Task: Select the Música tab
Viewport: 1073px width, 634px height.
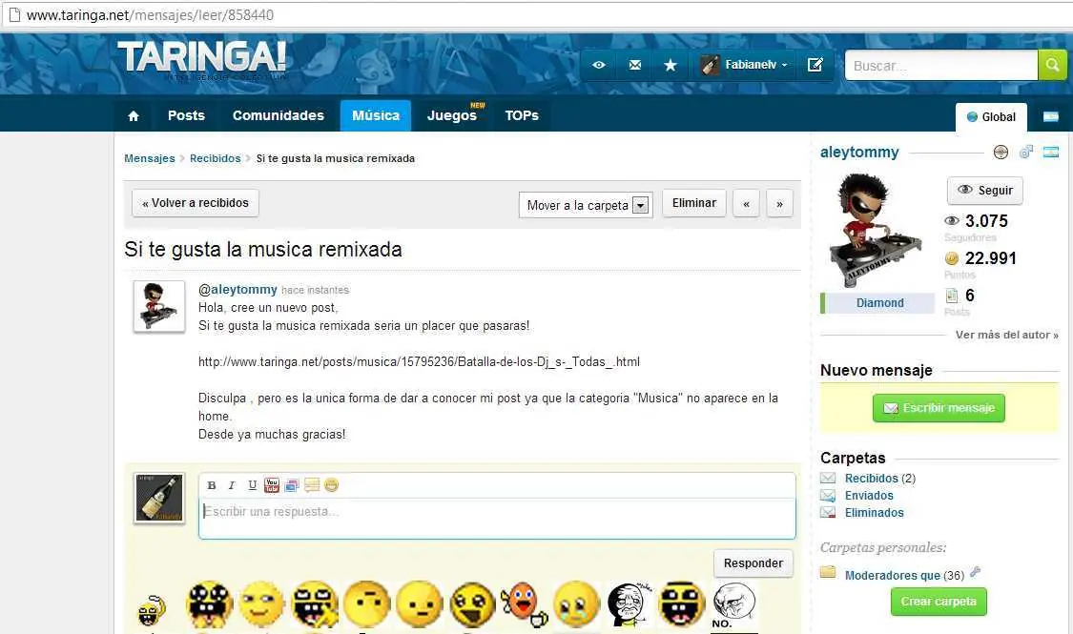Action: pos(376,115)
